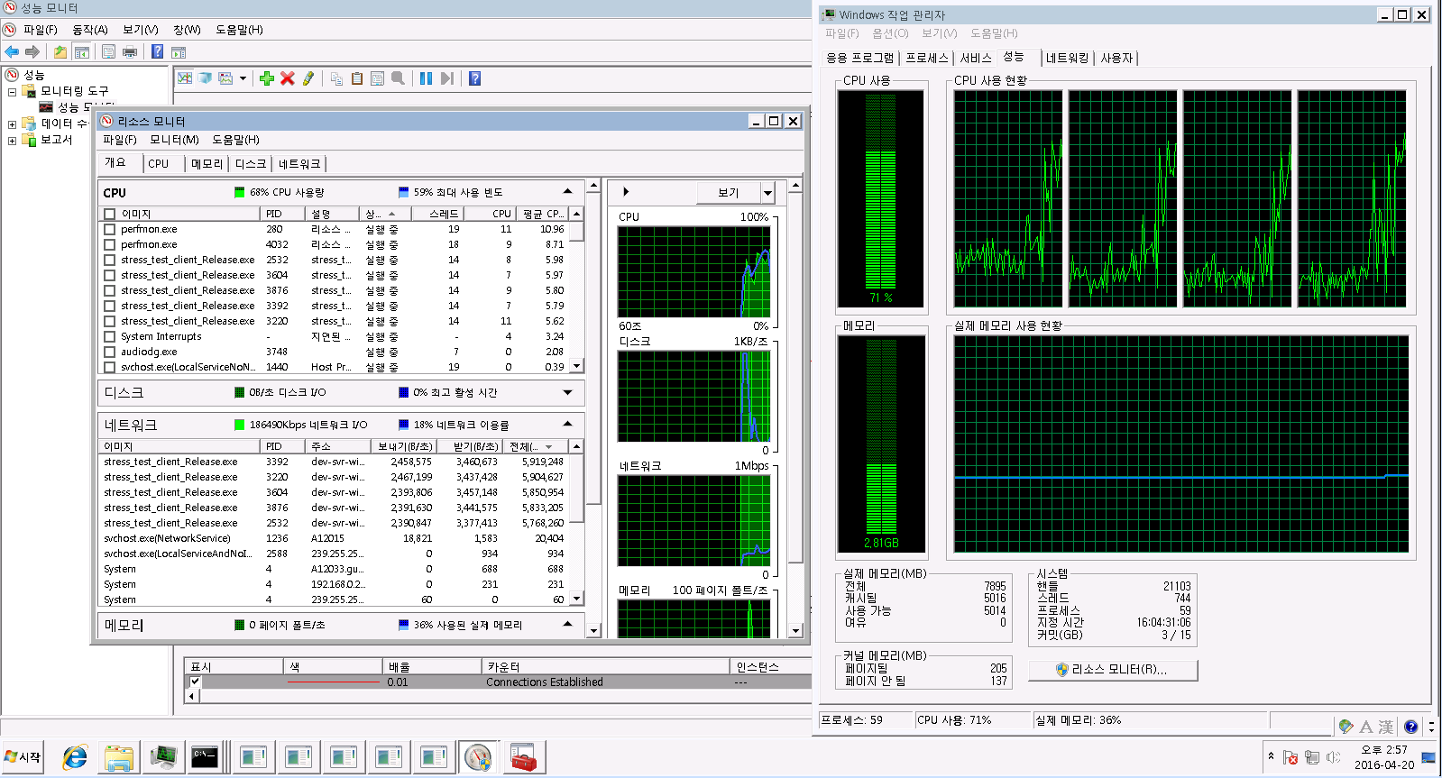The height and width of the screenshot is (778, 1442).
Task: Toggle the Connections Established show checkbox
Action: click(195, 682)
